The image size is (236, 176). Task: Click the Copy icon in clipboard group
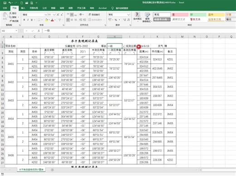point(10,17)
